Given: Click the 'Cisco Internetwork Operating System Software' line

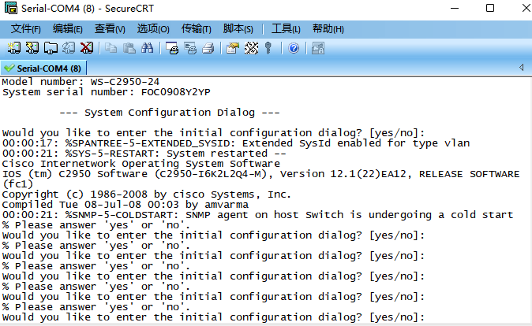Looking at the screenshot, I should (141, 164).
